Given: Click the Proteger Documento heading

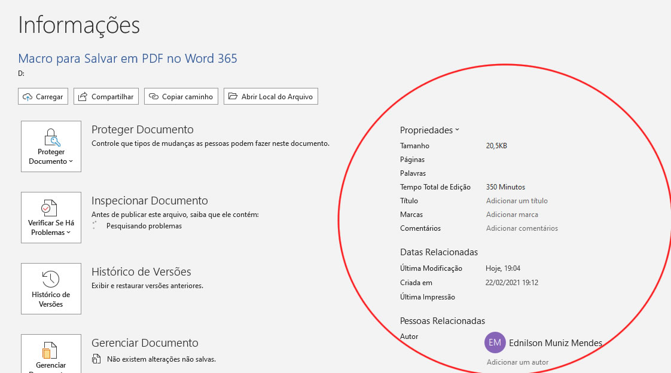Looking at the screenshot, I should [x=142, y=129].
